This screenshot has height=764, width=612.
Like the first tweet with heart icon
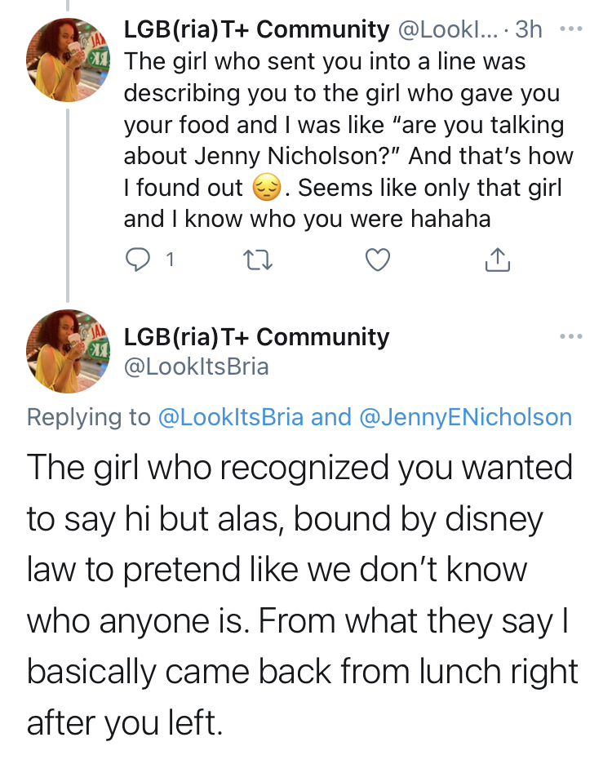point(378,260)
